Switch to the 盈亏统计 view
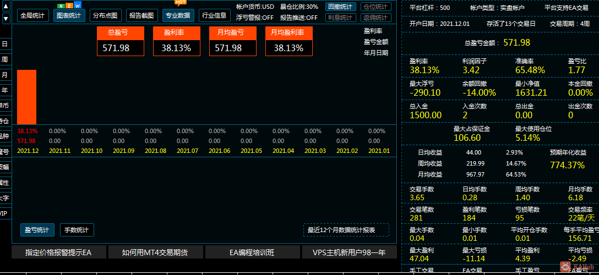This screenshot has width=599, height=275. [x=37, y=230]
